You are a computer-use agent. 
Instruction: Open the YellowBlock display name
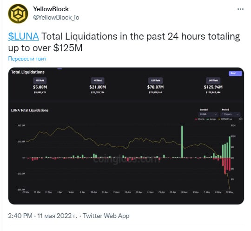pos(51,9)
